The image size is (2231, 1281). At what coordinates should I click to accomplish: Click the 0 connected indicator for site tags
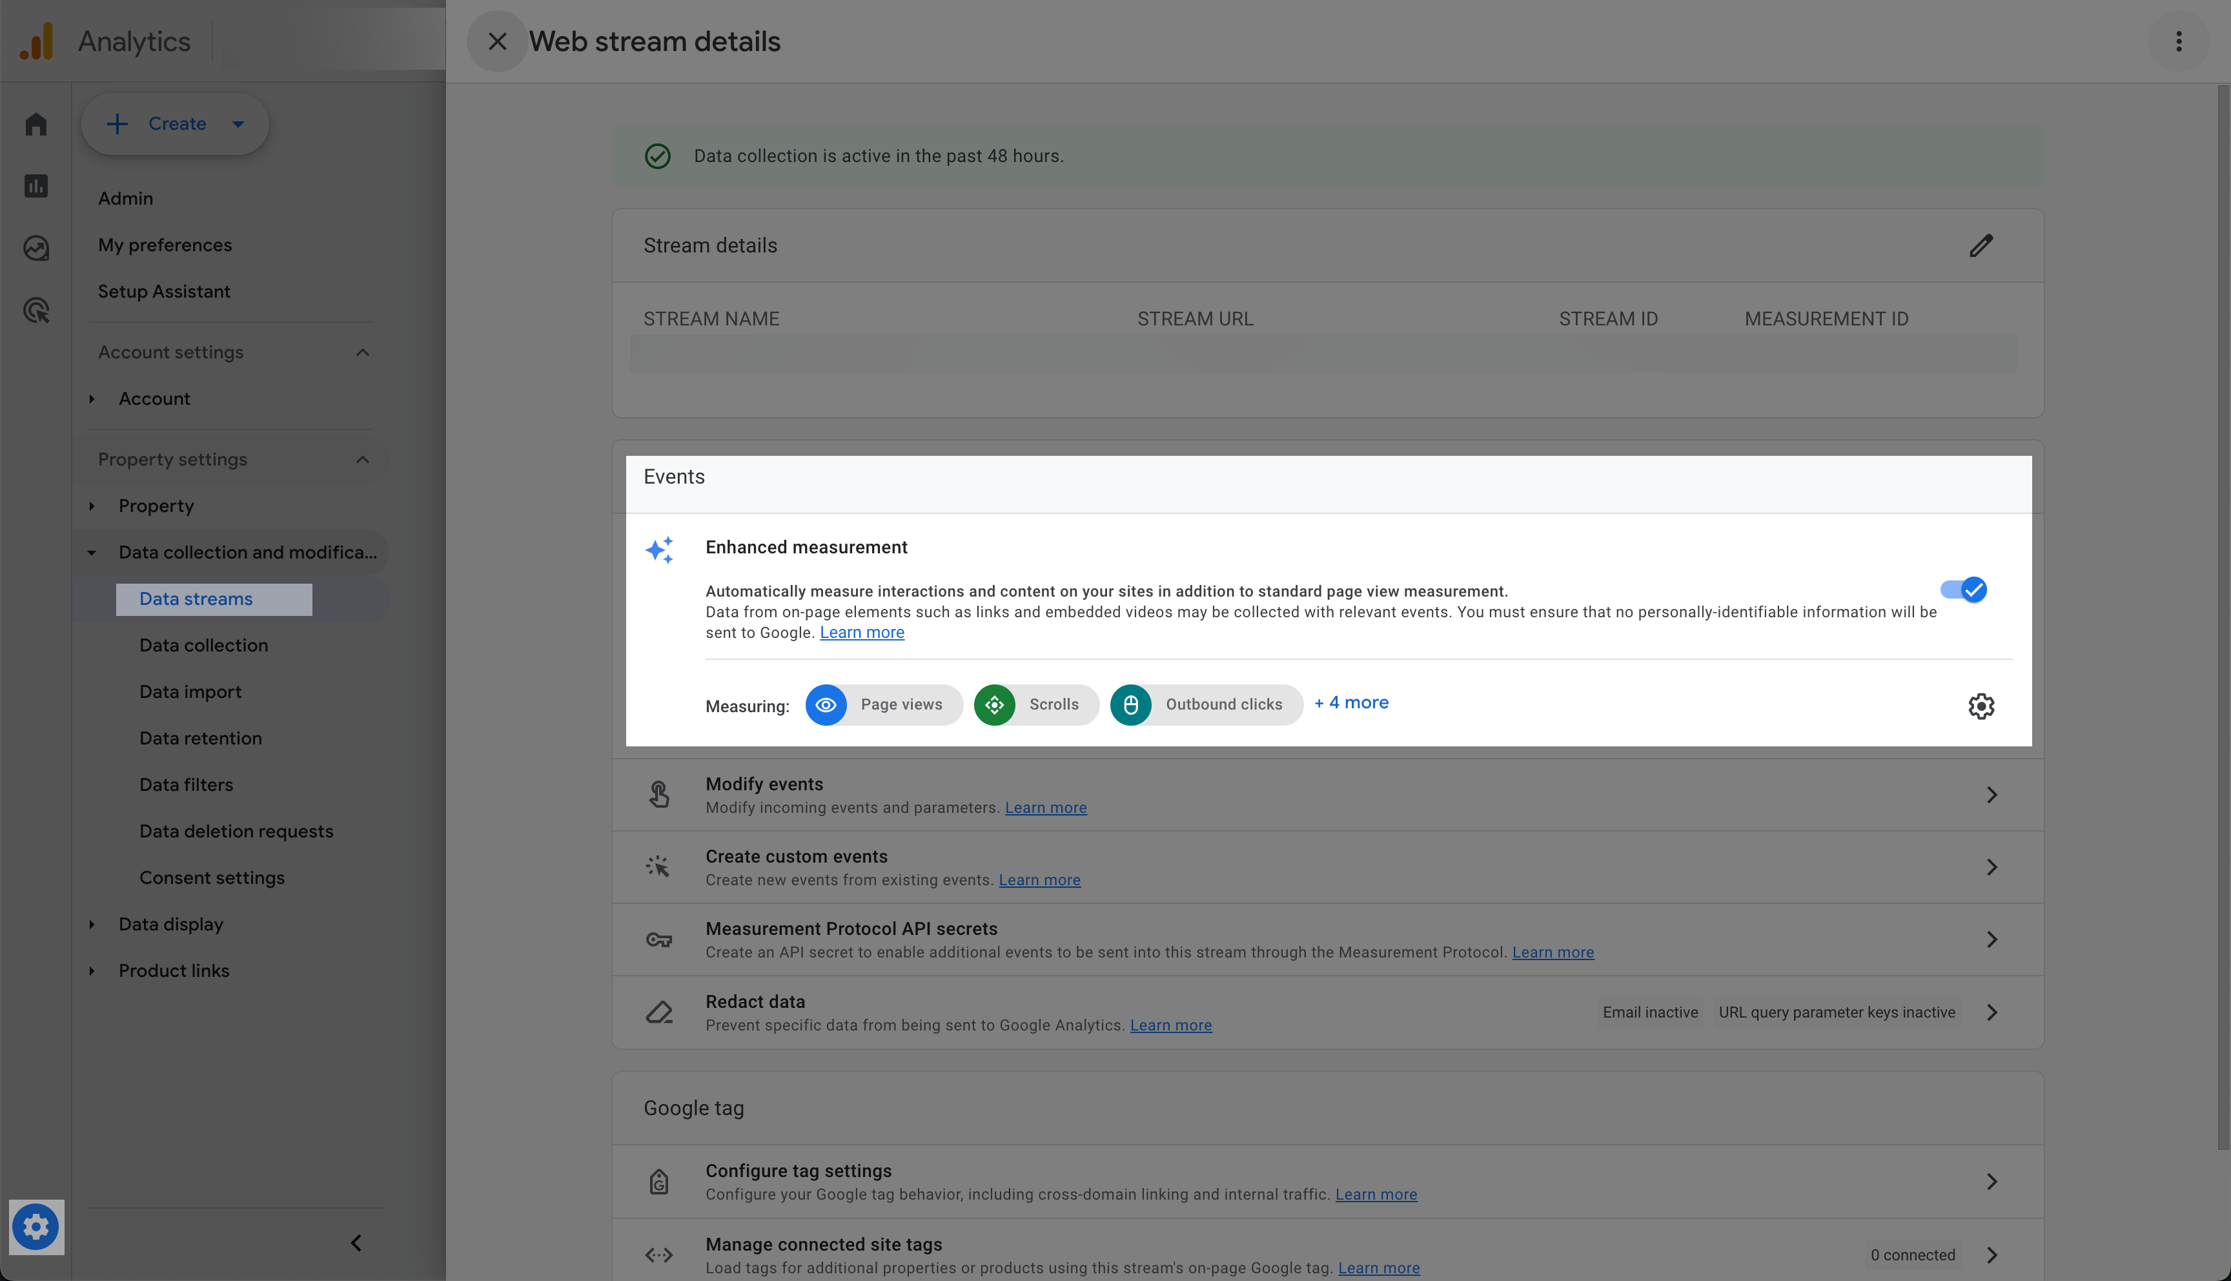(1913, 1255)
